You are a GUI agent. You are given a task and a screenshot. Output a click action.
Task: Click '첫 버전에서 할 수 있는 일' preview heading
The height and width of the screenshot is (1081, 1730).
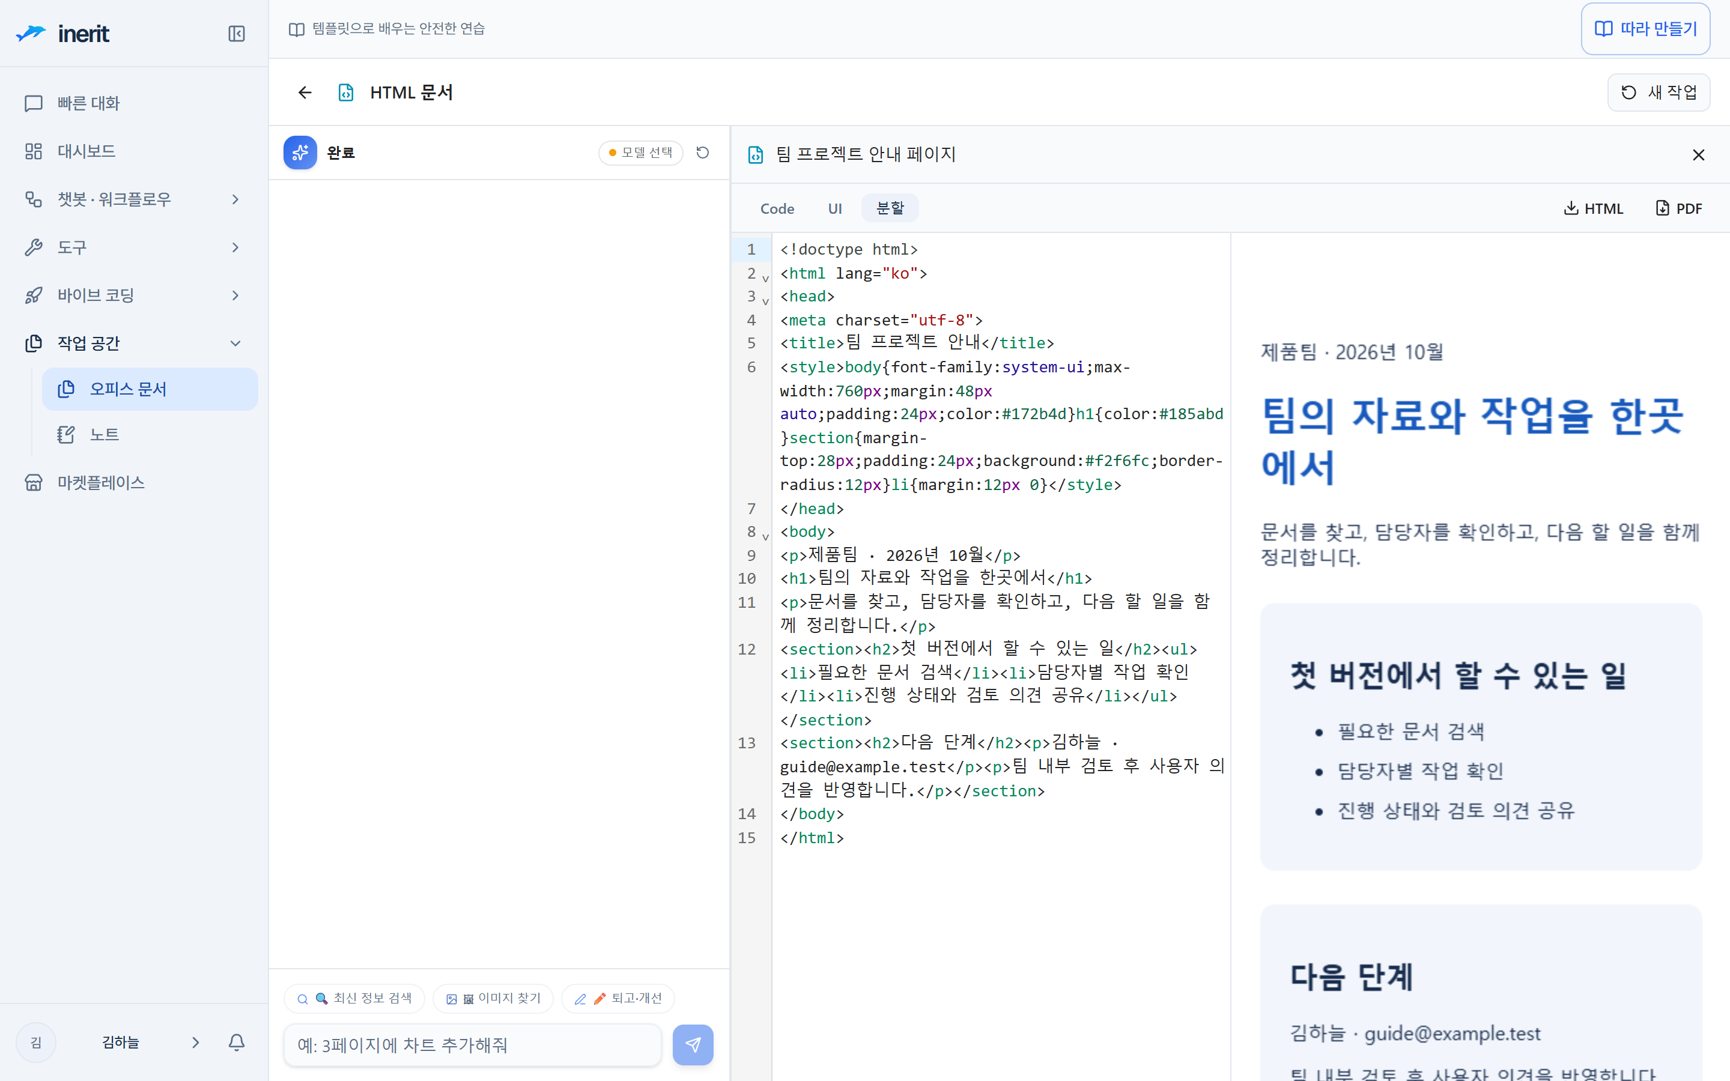(x=1458, y=675)
